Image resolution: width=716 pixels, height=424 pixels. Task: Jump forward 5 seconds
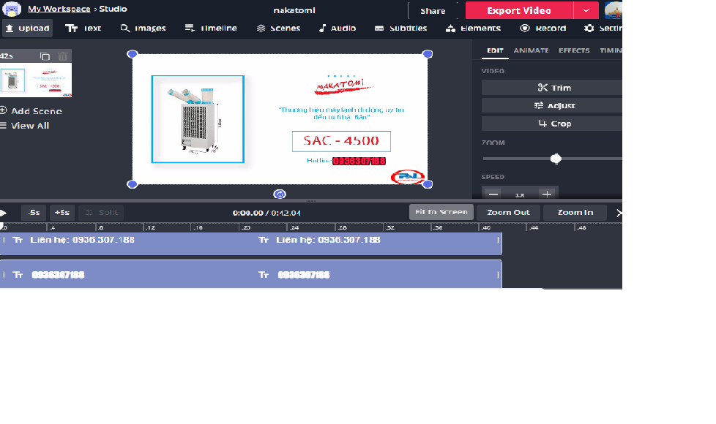tap(61, 213)
